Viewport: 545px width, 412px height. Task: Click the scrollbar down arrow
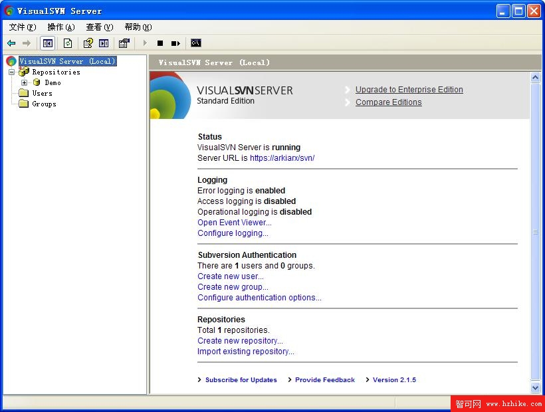tap(535, 387)
